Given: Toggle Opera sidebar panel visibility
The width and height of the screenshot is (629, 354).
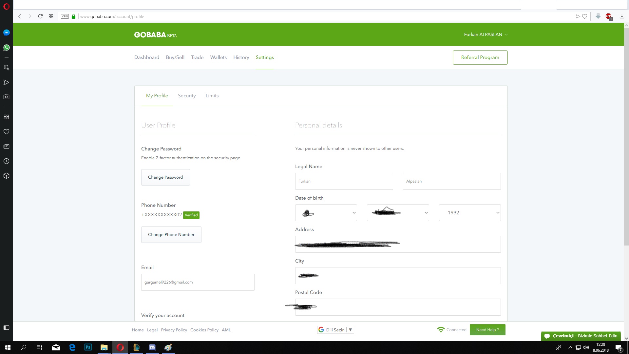Looking at the screenshot, I should tap(6, 328).
